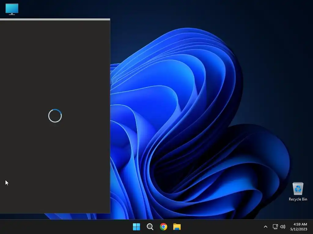Click the Recycle Bin label text
313x234 pixels.
[298, 199]
